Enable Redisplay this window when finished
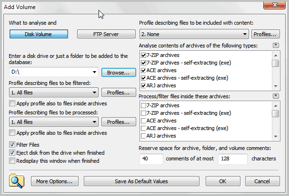This screenshot has height=196, width=289. [x=12, y=161]
